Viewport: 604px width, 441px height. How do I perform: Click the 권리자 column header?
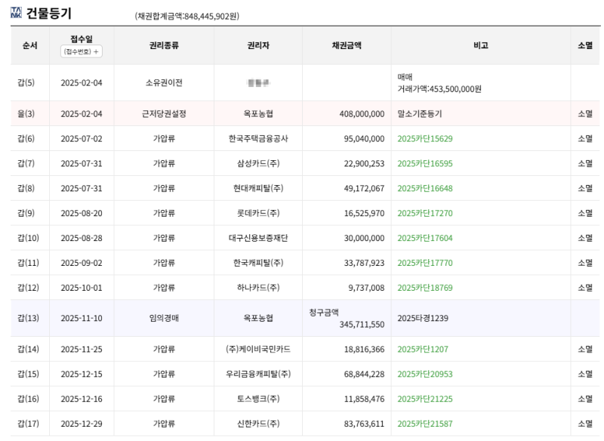(258, 45)
